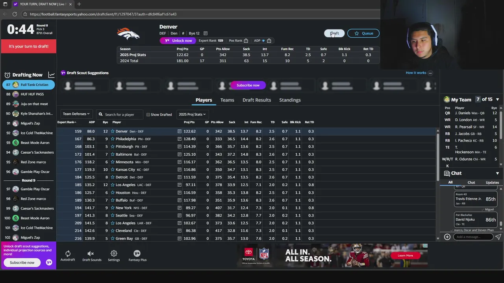Open notes icon for Pittsburgh row
Image resolution: width=504 pixels, height=283 pixels.
(180, 147)
